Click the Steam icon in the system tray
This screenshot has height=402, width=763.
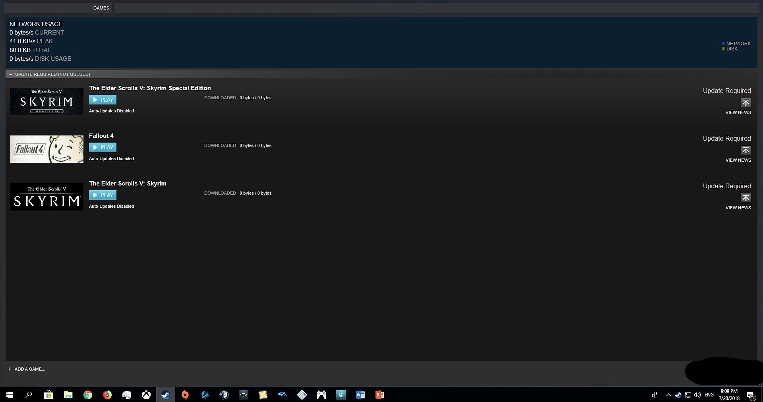[678, 395]
